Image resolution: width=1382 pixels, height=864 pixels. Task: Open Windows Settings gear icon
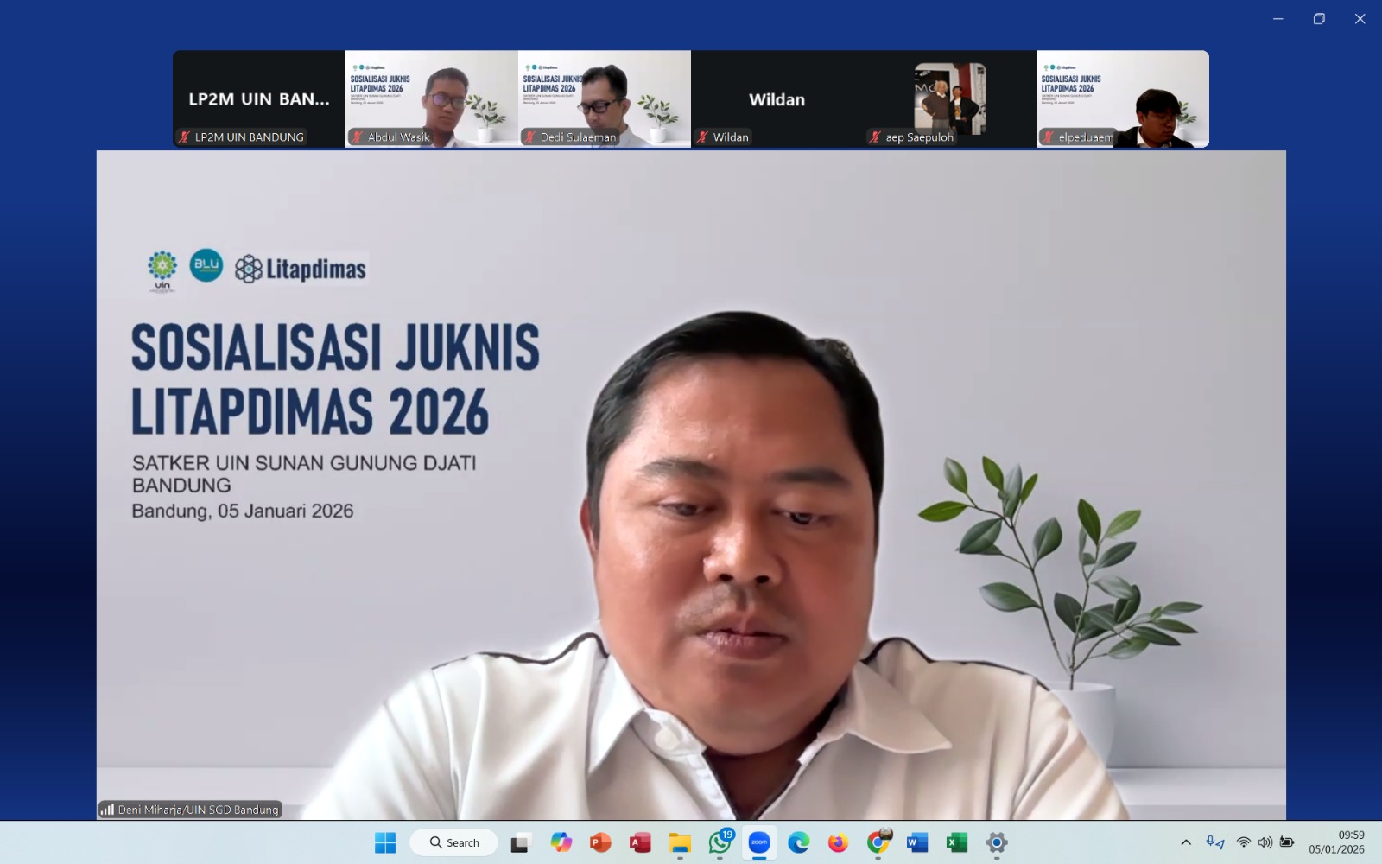click(997, 842)
